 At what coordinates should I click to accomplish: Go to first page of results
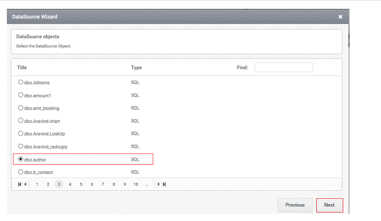coord(20,184)
